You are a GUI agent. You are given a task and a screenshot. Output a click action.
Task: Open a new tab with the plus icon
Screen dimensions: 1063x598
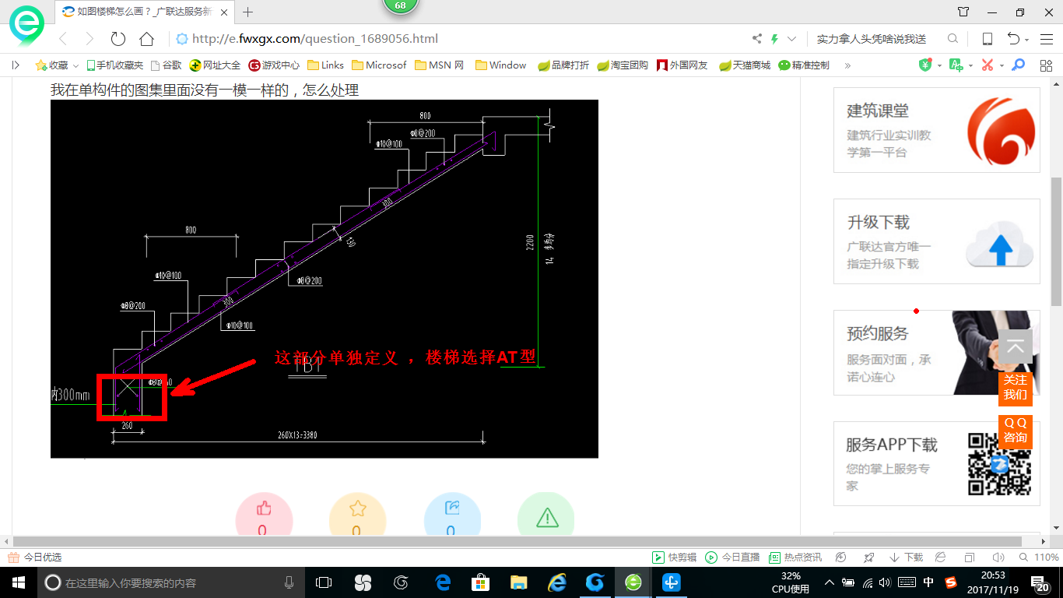pos(248,12)
